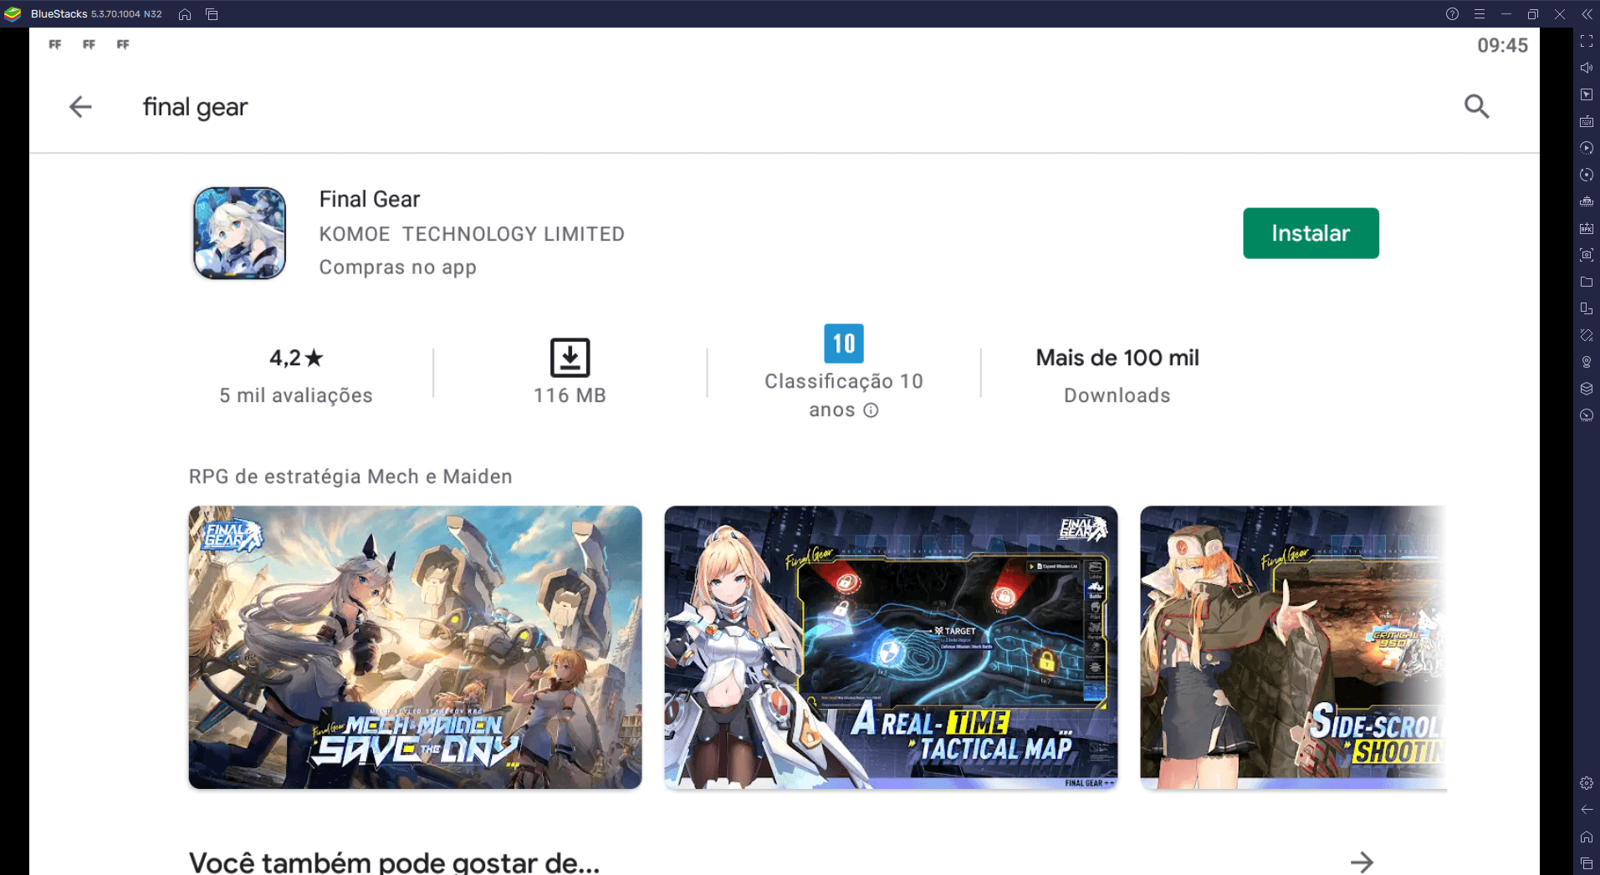
Task: Open multi-instance manager layers icon
Action: point(1587,389)
